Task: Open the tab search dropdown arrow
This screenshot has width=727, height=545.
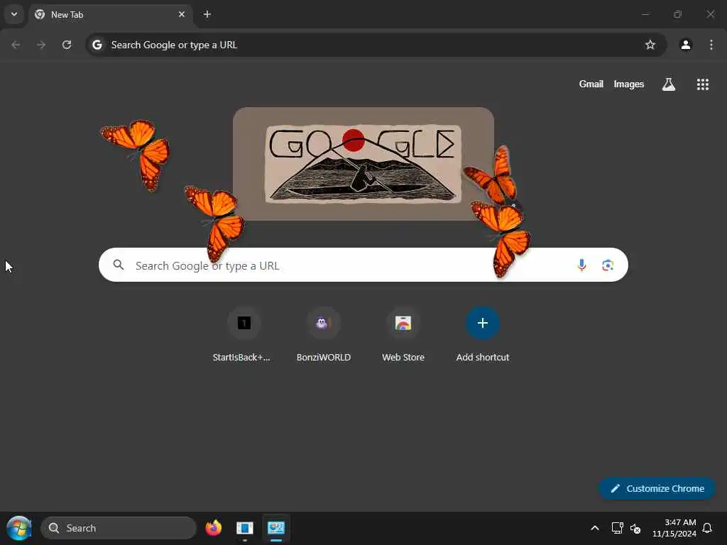Action: [x=14, y=14]
